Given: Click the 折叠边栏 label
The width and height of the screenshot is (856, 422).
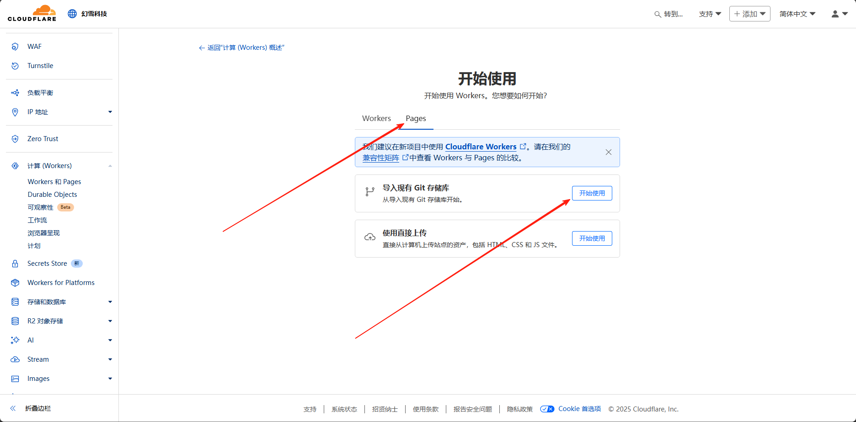Looking at the screenshot, I should click(38, 408).
